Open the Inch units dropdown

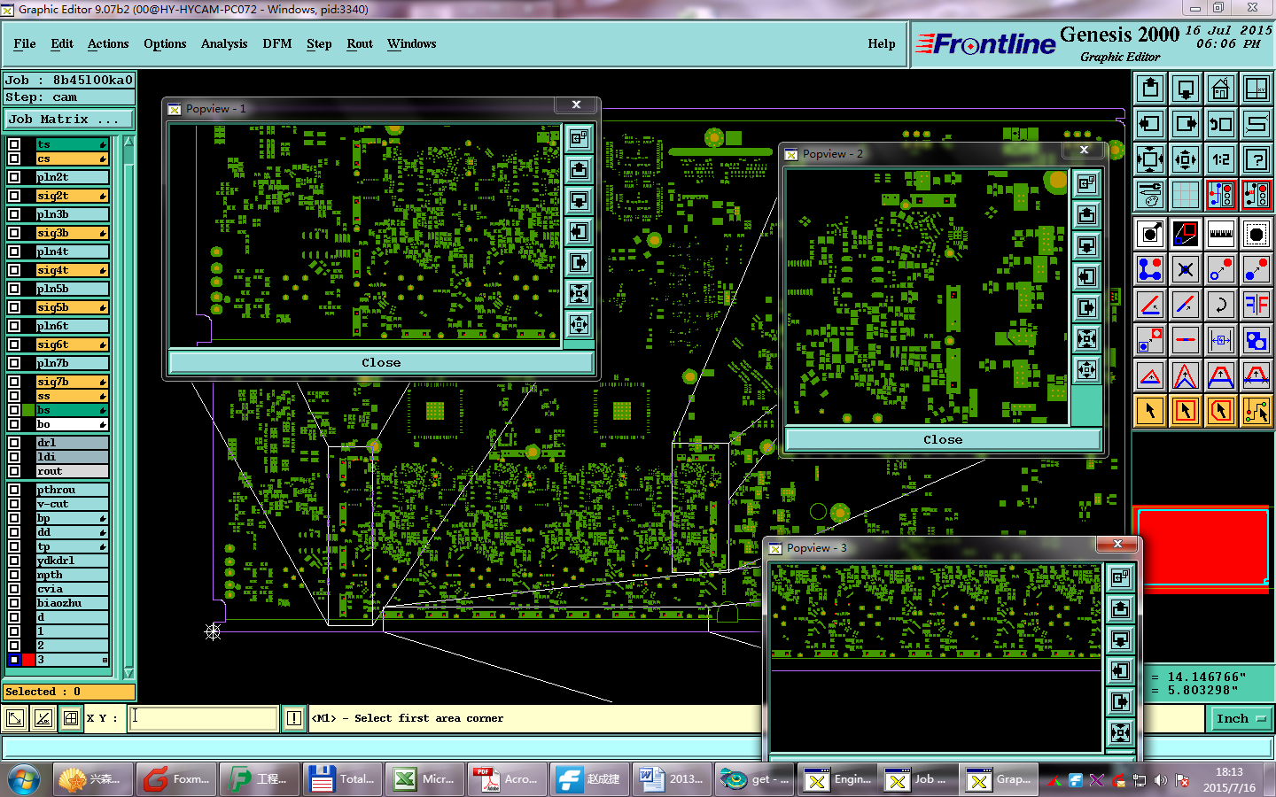tap(1239, 719)
